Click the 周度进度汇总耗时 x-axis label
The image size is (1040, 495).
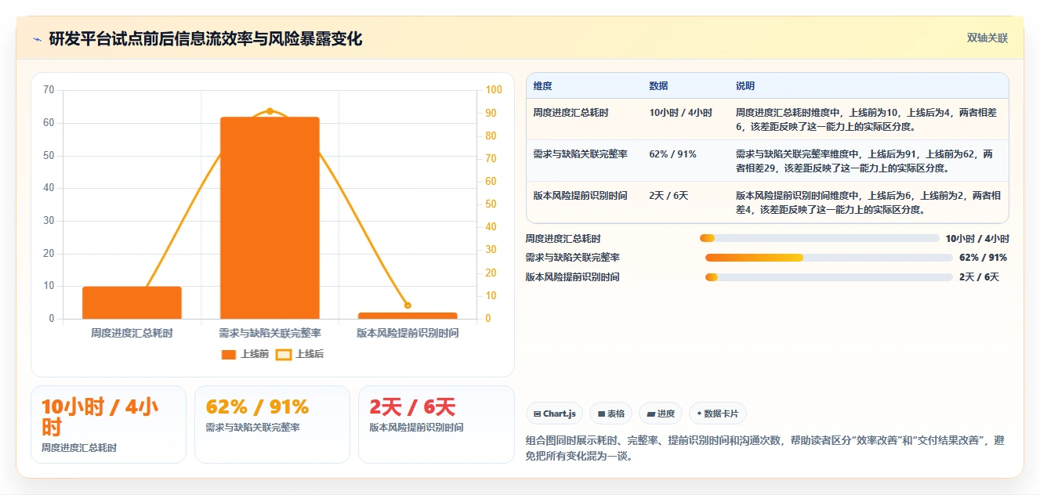click(x=132, y=333)
